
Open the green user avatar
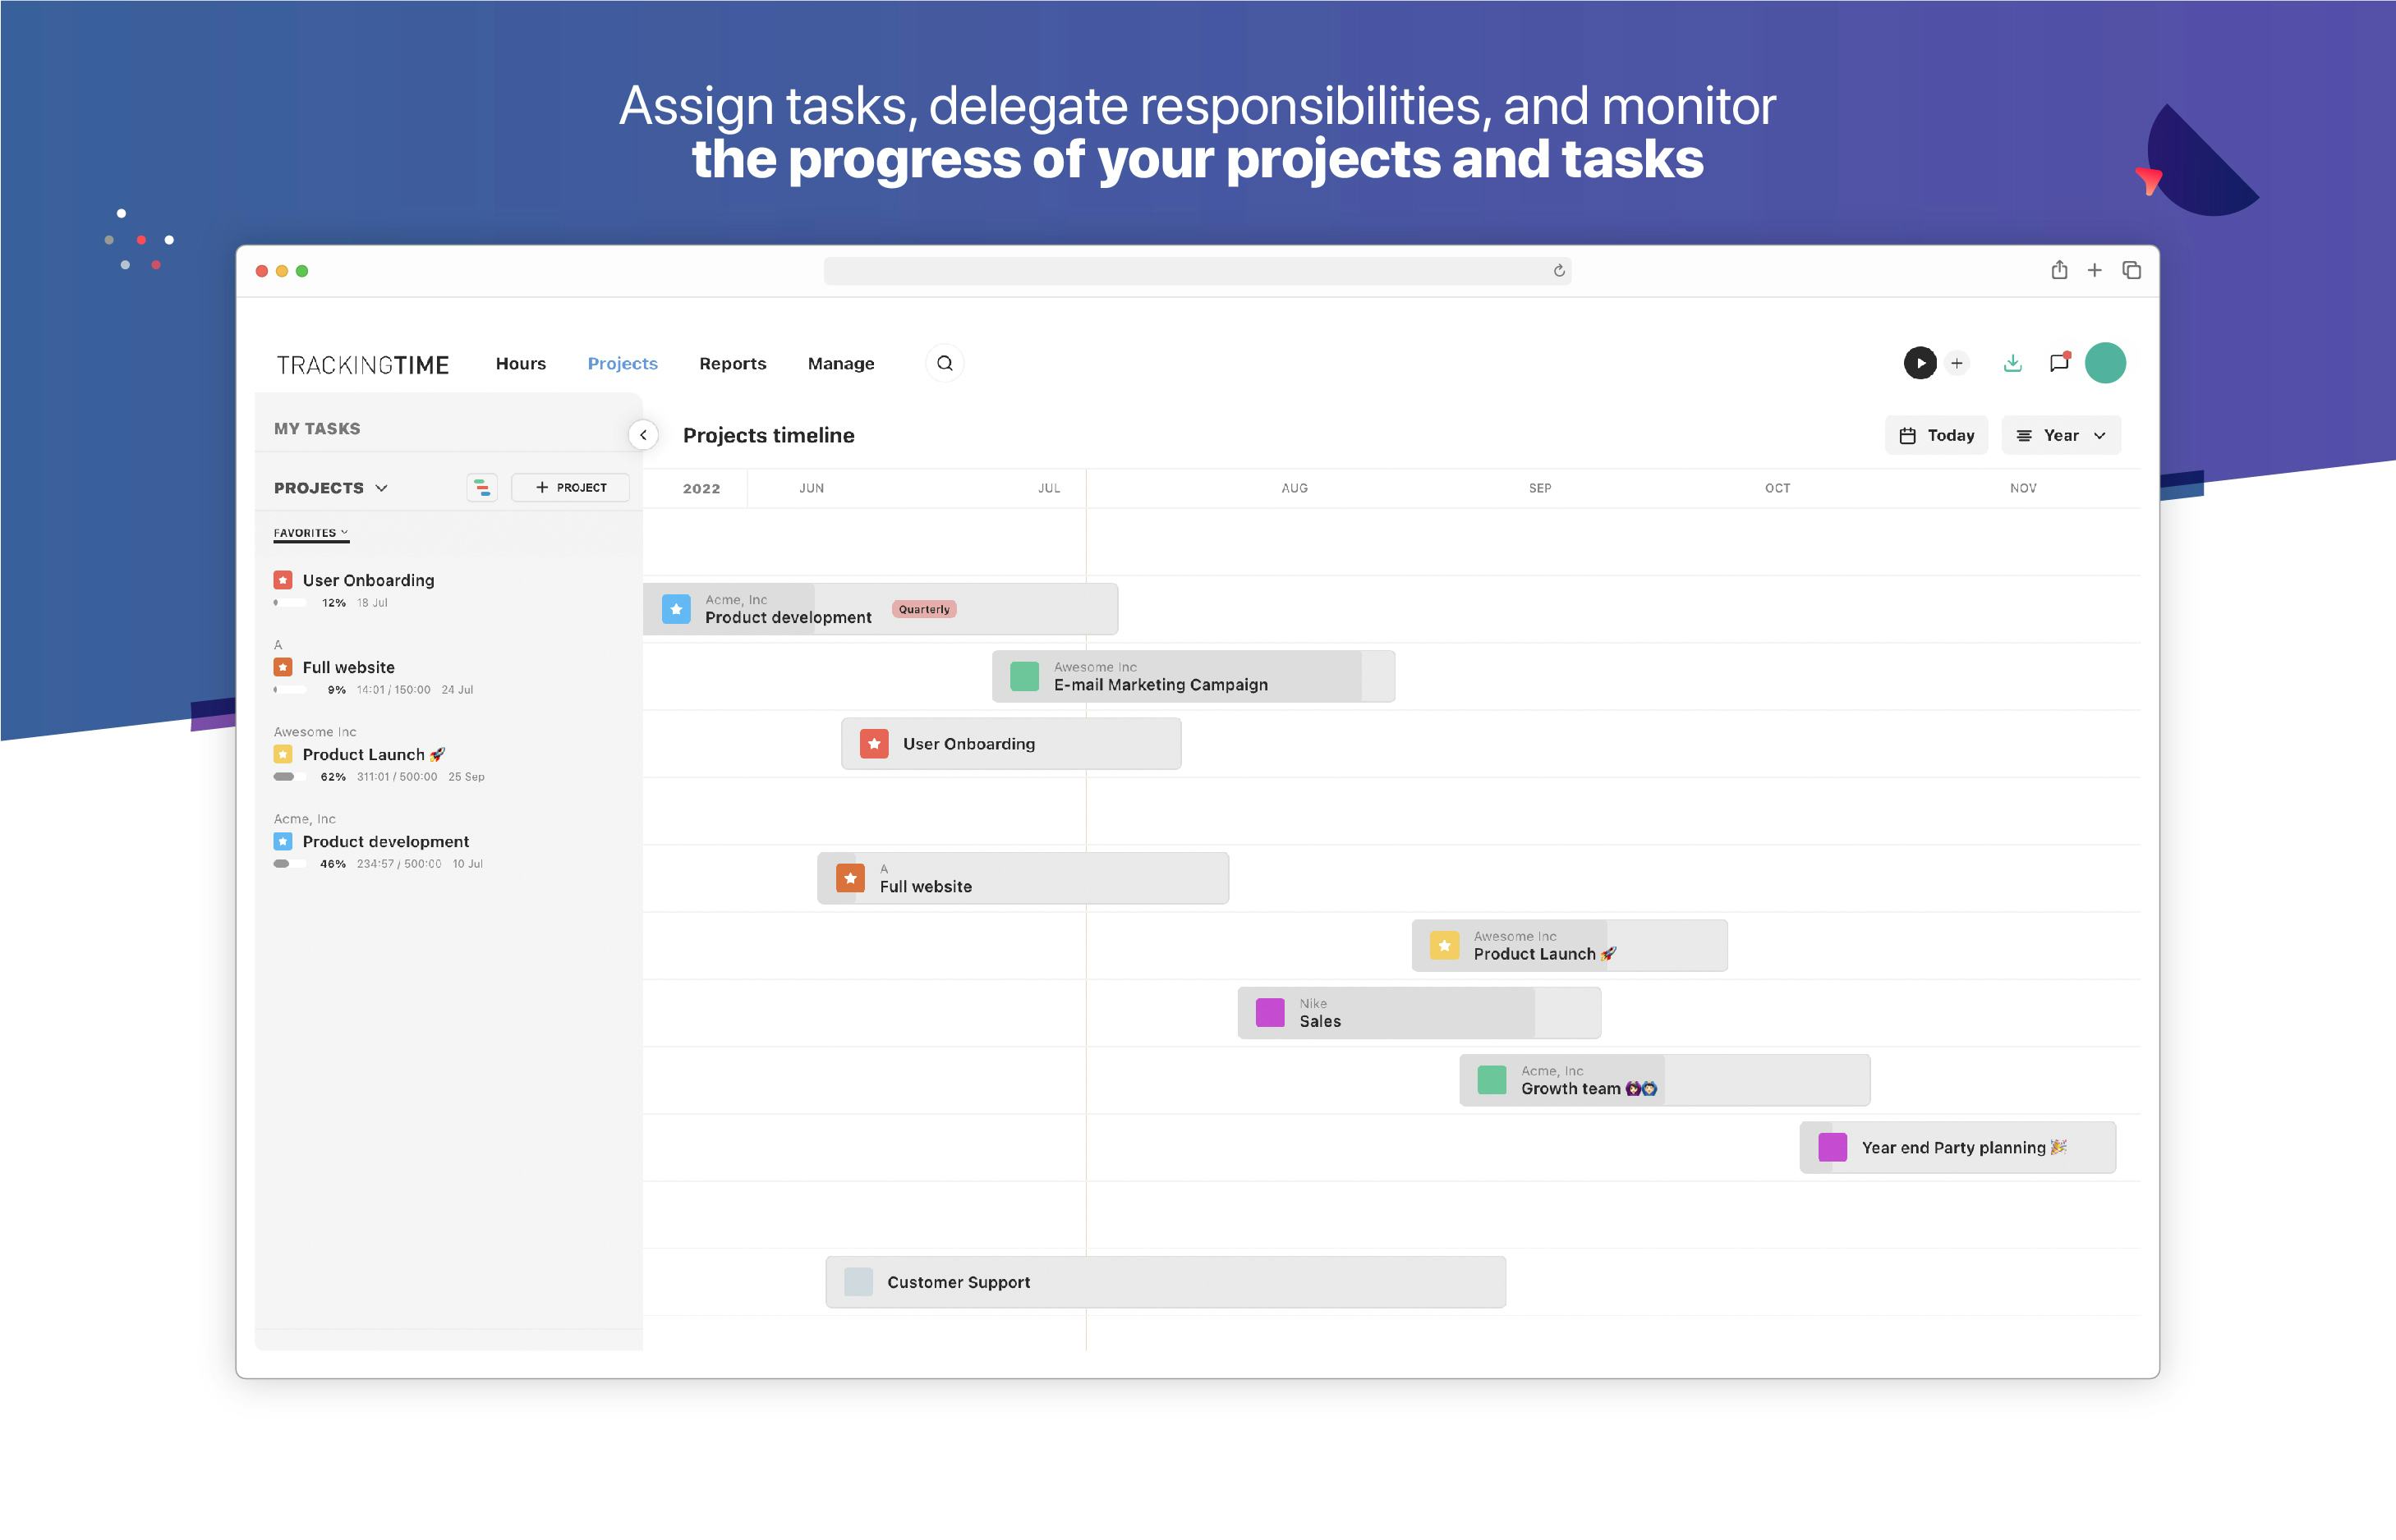[x=2105, y=363]
